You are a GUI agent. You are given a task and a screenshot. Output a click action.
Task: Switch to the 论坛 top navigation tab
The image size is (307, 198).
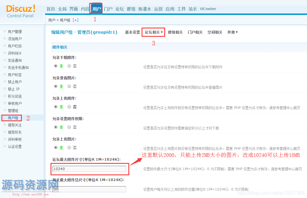pyautogui.click(x=119, y=9)
